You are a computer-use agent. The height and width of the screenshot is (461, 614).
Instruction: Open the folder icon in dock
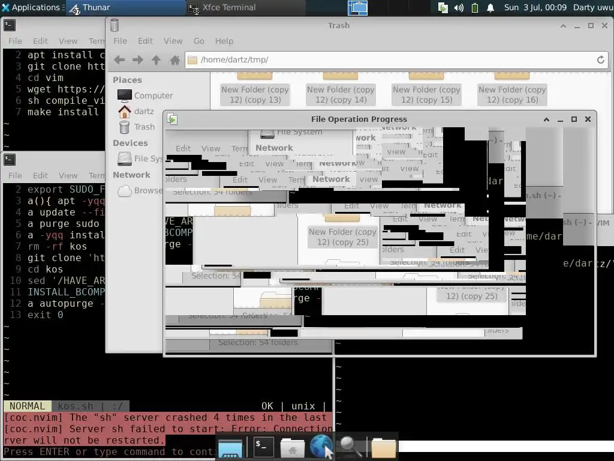(x=383, y=448)
